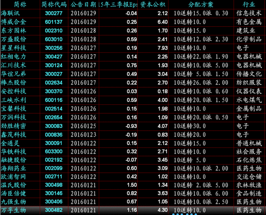This screenshot has height=215, width=266.
Task: Click stock code 300370
Action: [x=54, y=91]
